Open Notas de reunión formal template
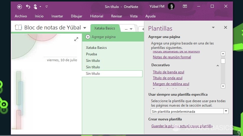The image size is (243, 136). (172, 57)
